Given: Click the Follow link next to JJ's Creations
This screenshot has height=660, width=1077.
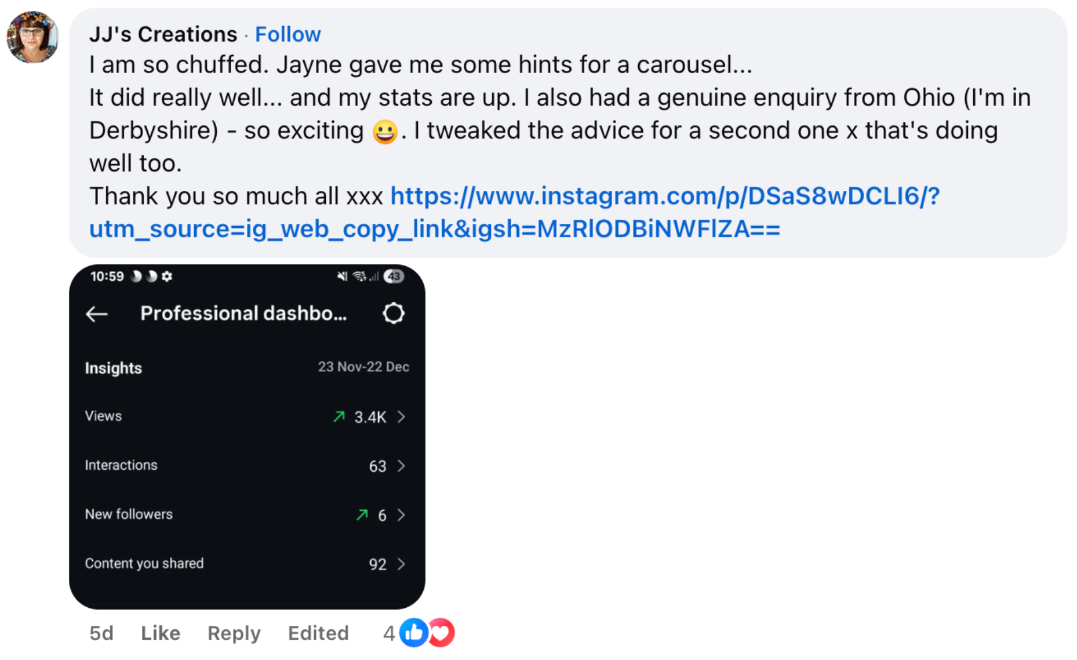Looking at the screenshot, I should coord(288,35).
